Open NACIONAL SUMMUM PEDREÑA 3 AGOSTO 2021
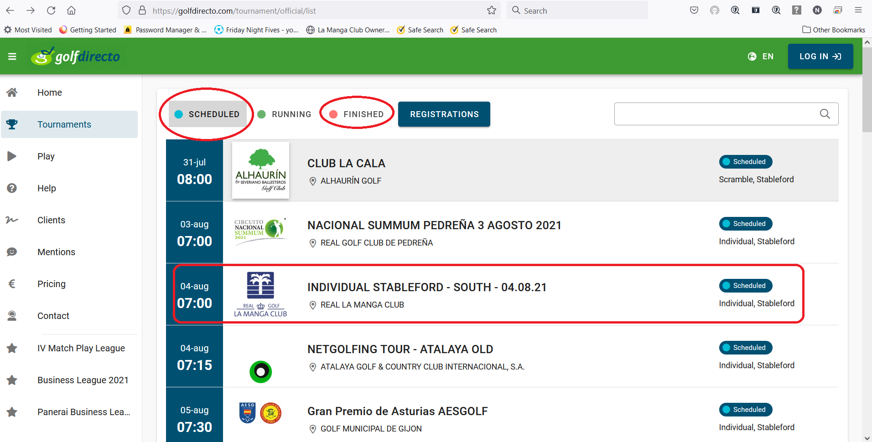 434,225
